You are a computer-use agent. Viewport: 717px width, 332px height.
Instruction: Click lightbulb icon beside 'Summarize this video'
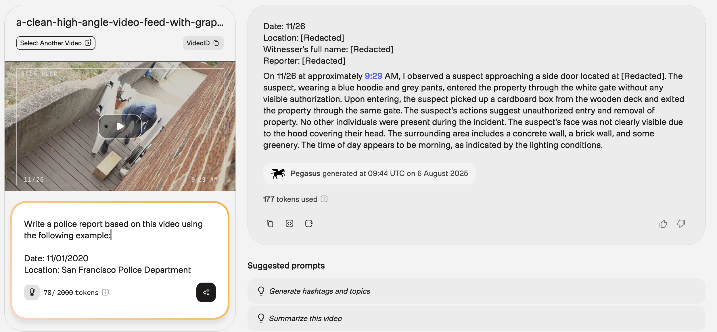point(261,318)
